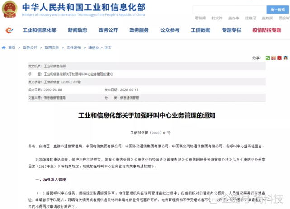290x209 pixels.
Task: Click inside the search input field
Action: [x=229, y=9]
